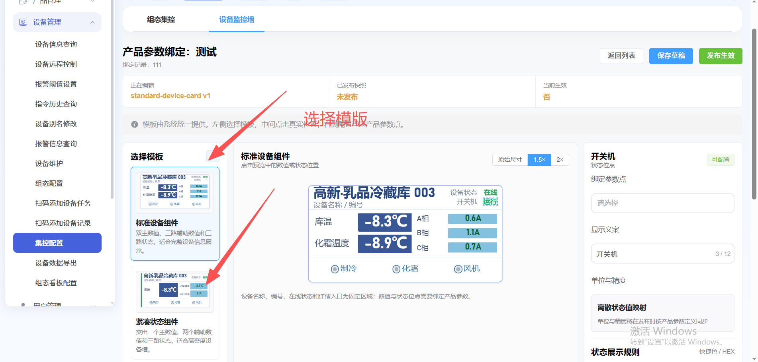Click the 化霜温度 value -8.9℃ in preview

(x=384, y=243)
